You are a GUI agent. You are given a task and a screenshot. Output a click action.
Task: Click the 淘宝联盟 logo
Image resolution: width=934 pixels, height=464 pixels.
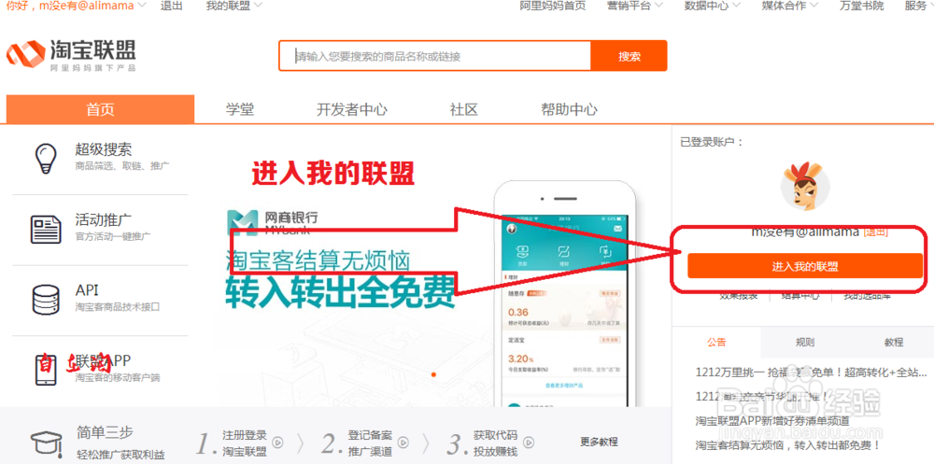pos(72,55)
